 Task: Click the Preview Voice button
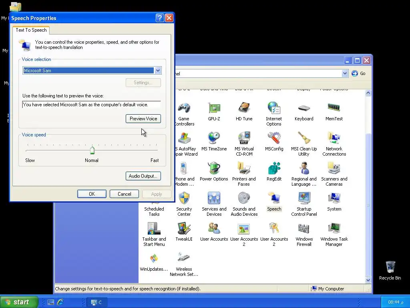tap(143, 119)
